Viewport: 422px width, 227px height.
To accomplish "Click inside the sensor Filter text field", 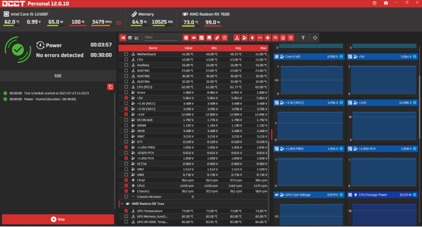I will [x=161, y=37].
